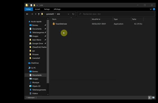Click the Ce PC computer icon

tap(29, 68)
